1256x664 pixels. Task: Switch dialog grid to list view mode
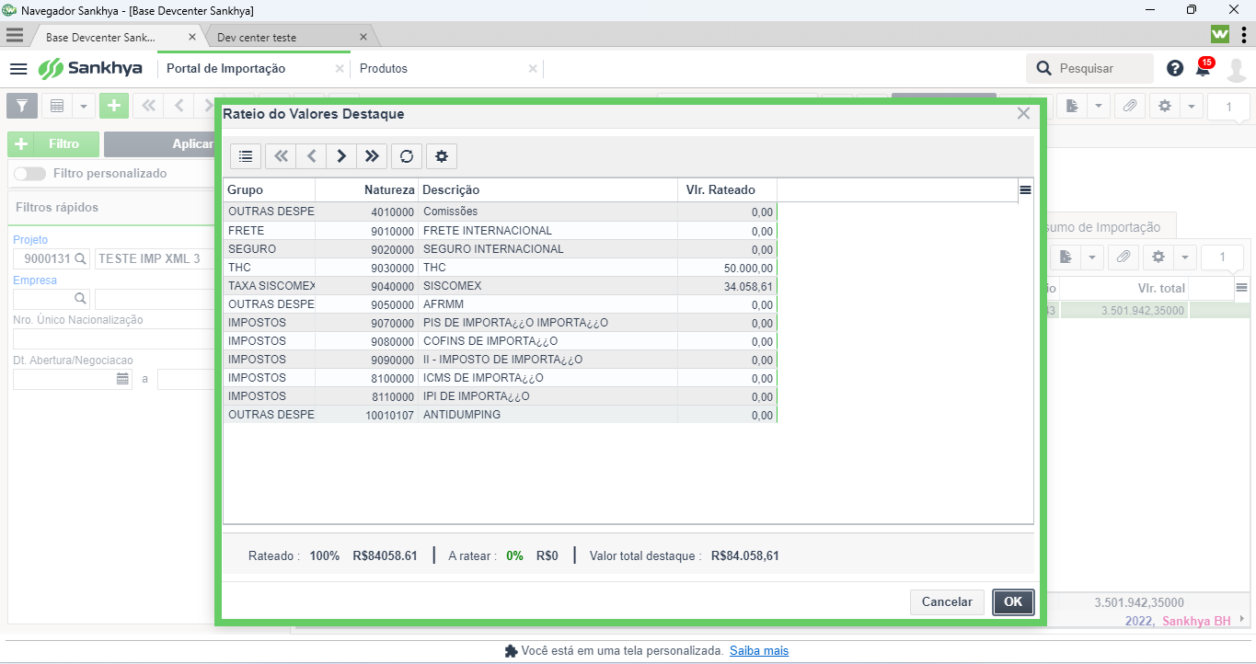tap(246, 156)
